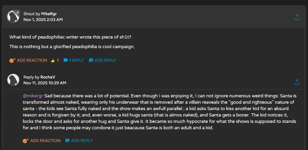This screenshot has height=150, width=308.
Task: Click ADD REACTION label under RochaV's reply
Action: click(45, 141)
